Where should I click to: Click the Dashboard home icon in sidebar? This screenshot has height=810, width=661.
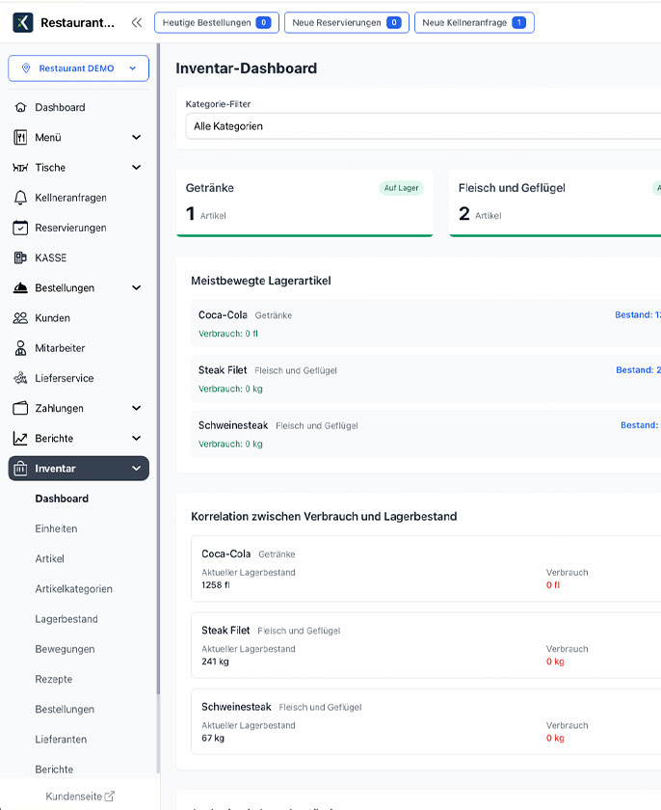click(x=20, y=107)
